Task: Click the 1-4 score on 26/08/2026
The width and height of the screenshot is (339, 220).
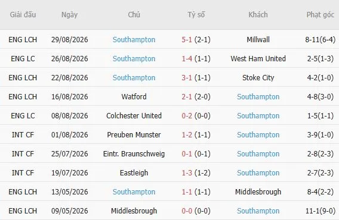Action: click(187, 59)
